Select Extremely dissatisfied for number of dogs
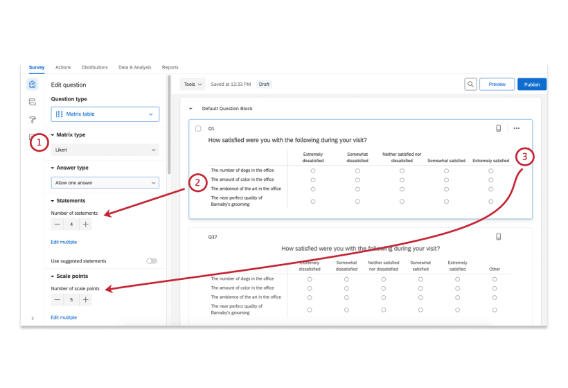 click(313, 170)
